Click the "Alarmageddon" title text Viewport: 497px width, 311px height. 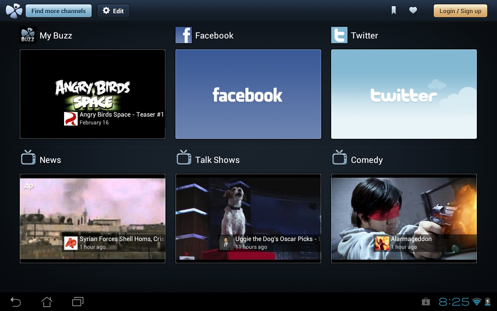click(411, 239)
